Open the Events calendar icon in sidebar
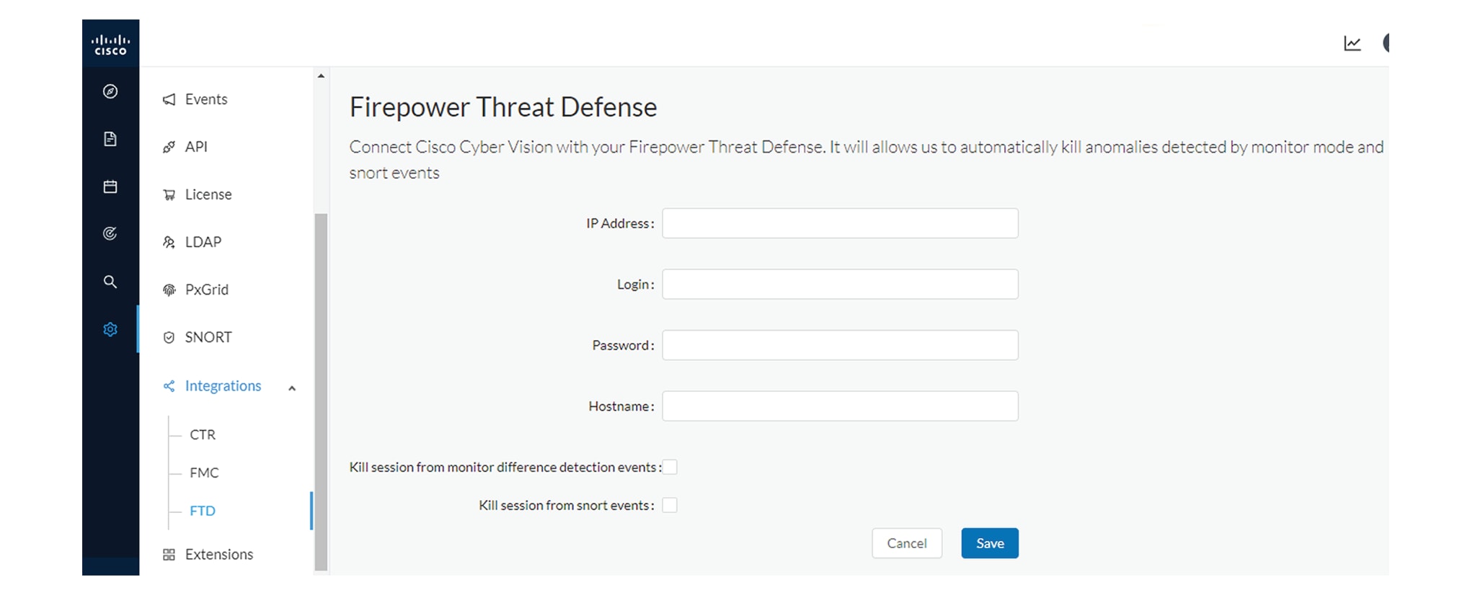1475x595 pixels. [x=110, y=187]
